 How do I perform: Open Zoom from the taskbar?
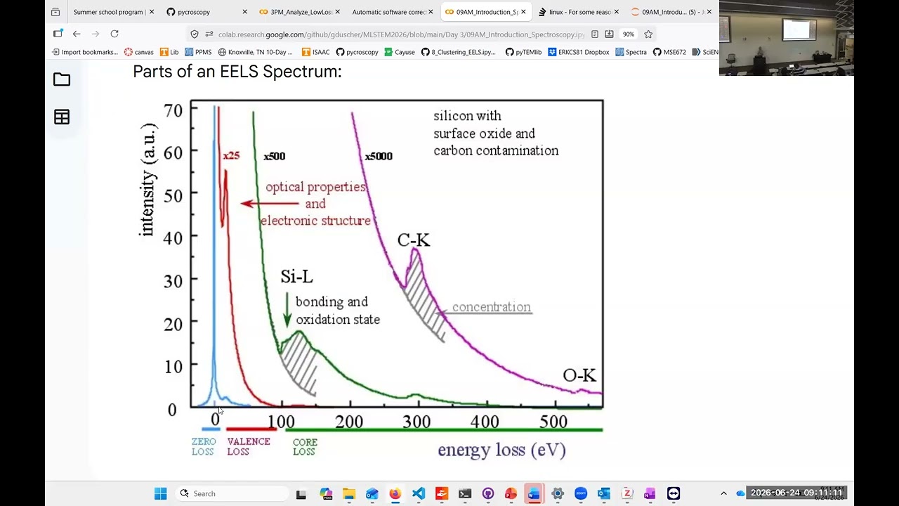click(x=581, y=493)
